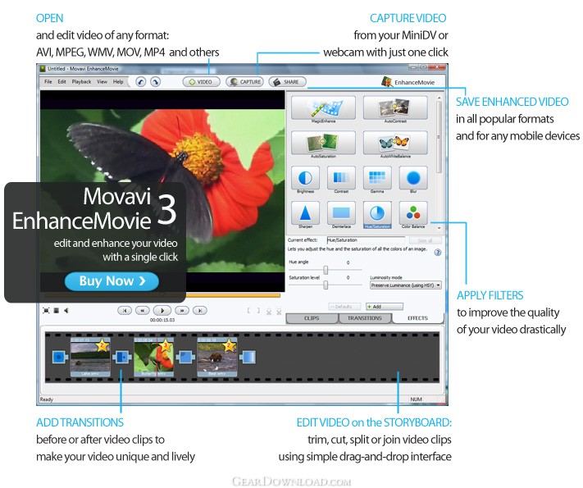Open the Help menu
583x488 pixels.
(x=118, y=82)
